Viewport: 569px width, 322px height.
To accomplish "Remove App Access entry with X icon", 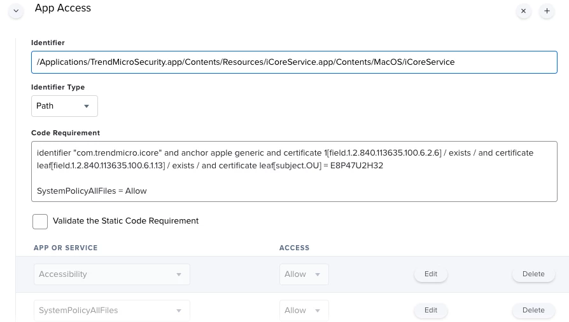I will [523, 11].
